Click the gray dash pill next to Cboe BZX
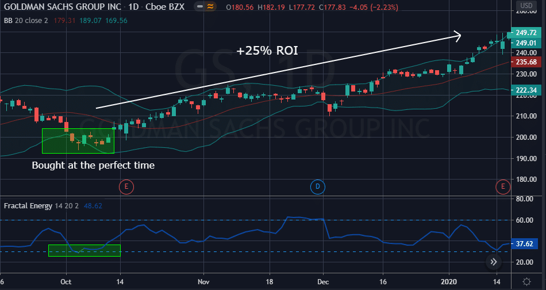The height and width of the screenshot is (290, 546). pyautogui.click(x=200, y=6)
